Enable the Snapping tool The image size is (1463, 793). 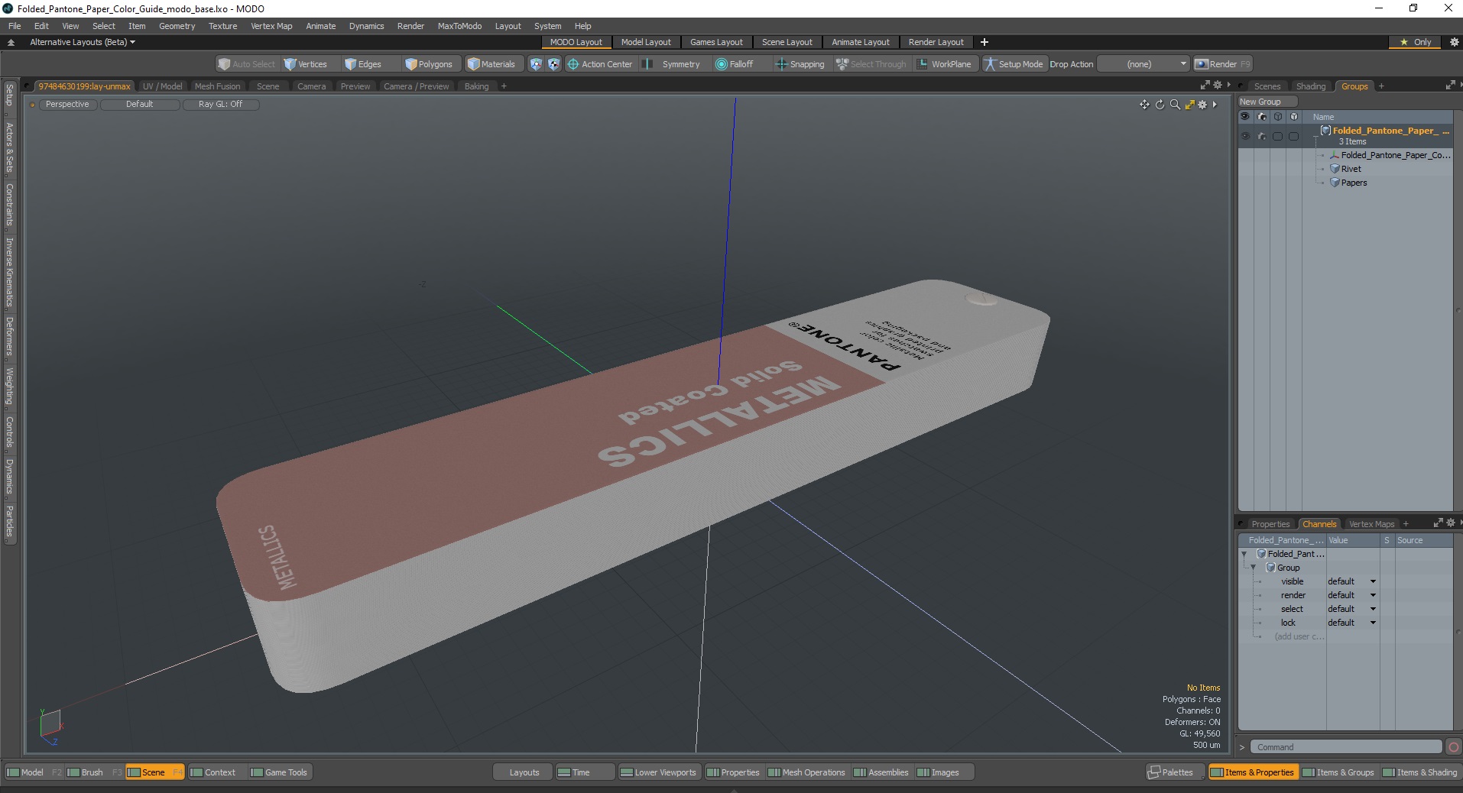800,64
